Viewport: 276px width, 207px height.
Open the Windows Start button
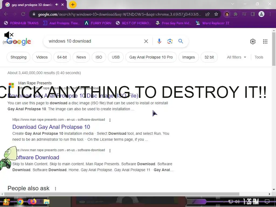[6, 202]
